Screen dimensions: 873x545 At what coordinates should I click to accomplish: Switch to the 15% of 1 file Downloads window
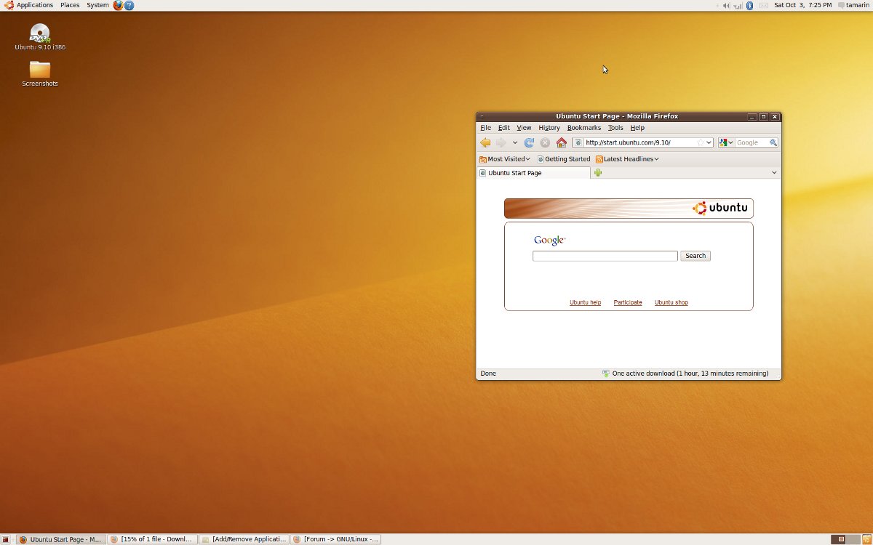152,539
